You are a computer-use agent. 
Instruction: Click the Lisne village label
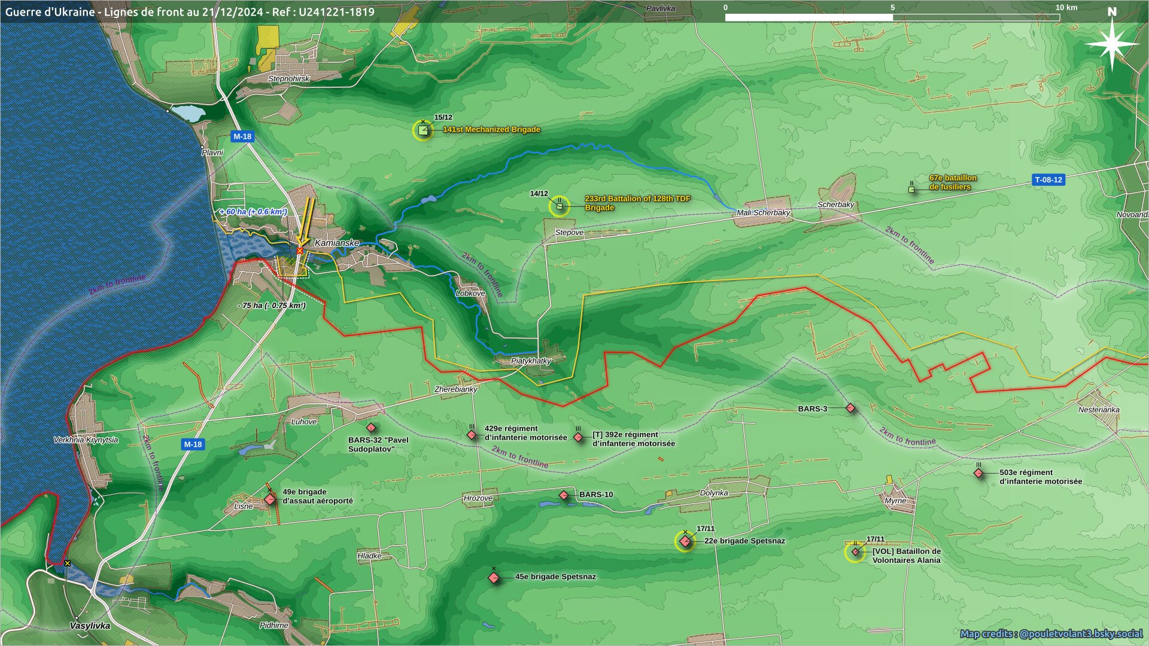click(244, 506)
